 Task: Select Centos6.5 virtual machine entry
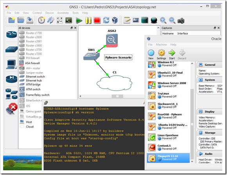(x=168, y=147)
